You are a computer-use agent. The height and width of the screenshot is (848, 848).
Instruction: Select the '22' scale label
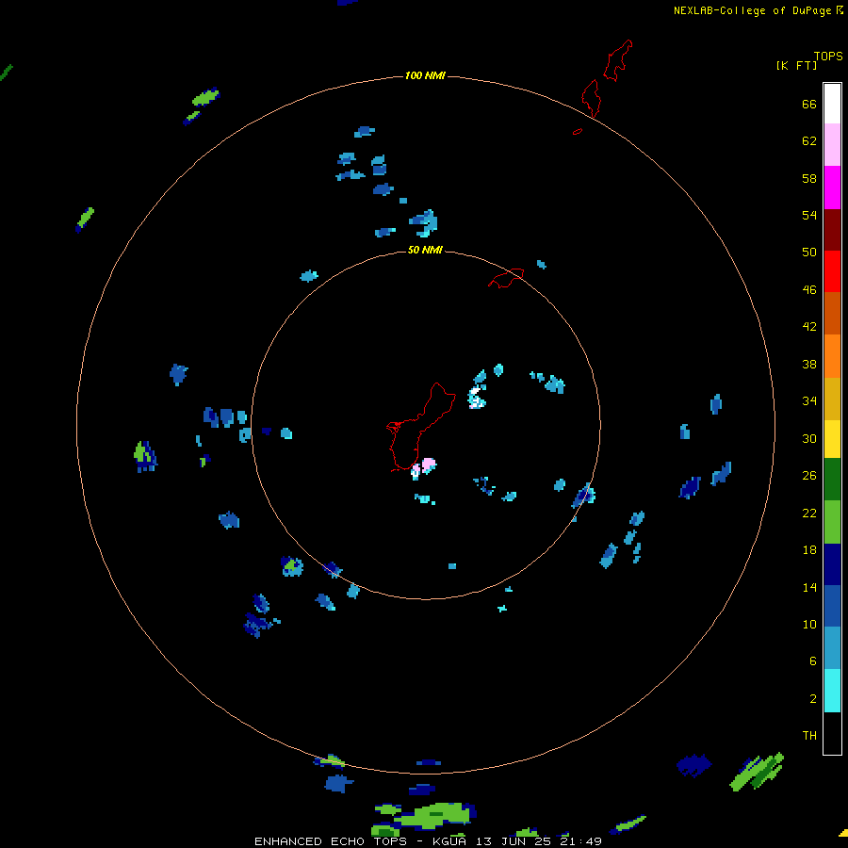[809, 514]
